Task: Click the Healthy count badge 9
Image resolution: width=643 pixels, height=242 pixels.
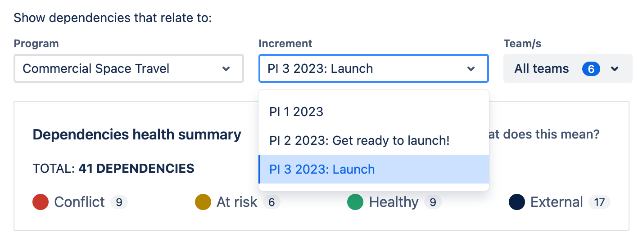Action: [x=433, y=202]
